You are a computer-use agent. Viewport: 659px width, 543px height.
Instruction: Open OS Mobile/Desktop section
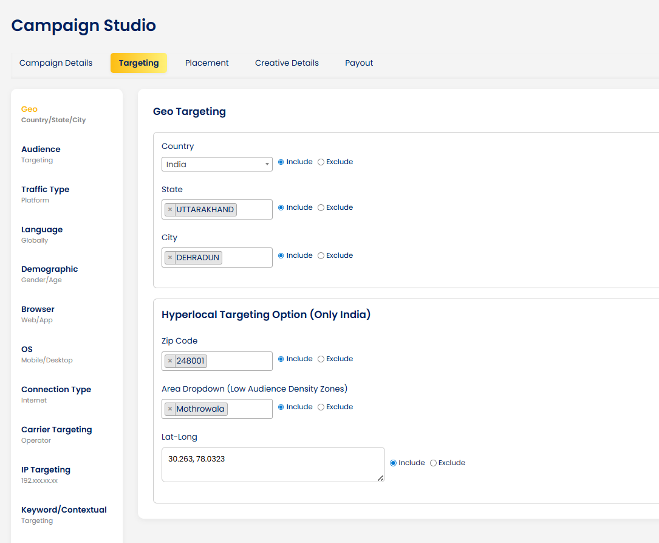tap(47, 355)
